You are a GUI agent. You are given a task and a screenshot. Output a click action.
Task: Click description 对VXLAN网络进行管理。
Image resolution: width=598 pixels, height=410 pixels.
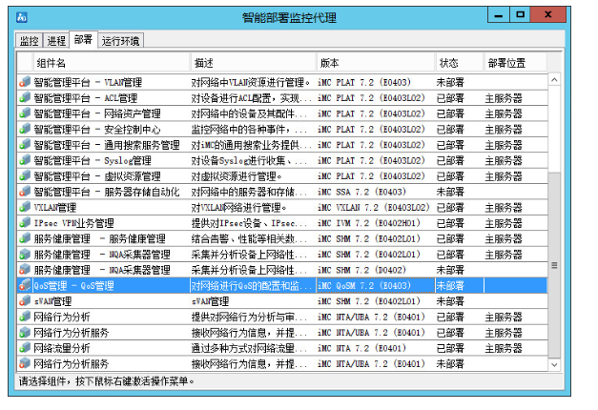[239, 208]
